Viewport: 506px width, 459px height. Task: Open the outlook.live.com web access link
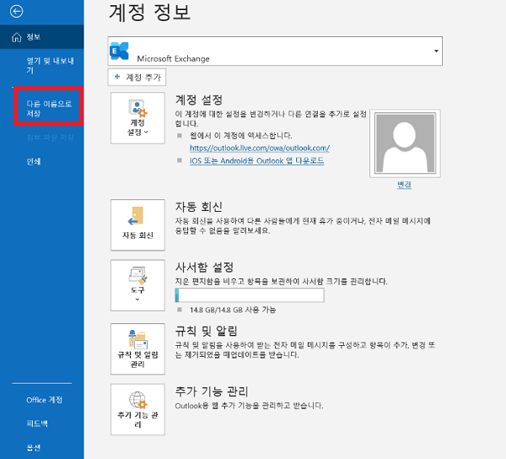(x=260, y=148)
